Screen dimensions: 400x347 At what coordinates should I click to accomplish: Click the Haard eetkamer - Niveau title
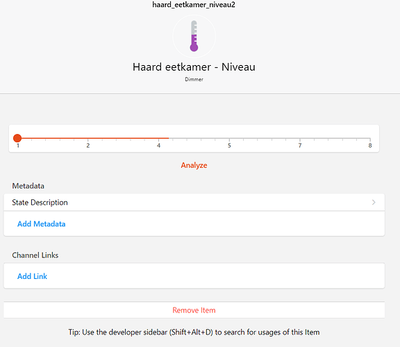click(194, 67)
